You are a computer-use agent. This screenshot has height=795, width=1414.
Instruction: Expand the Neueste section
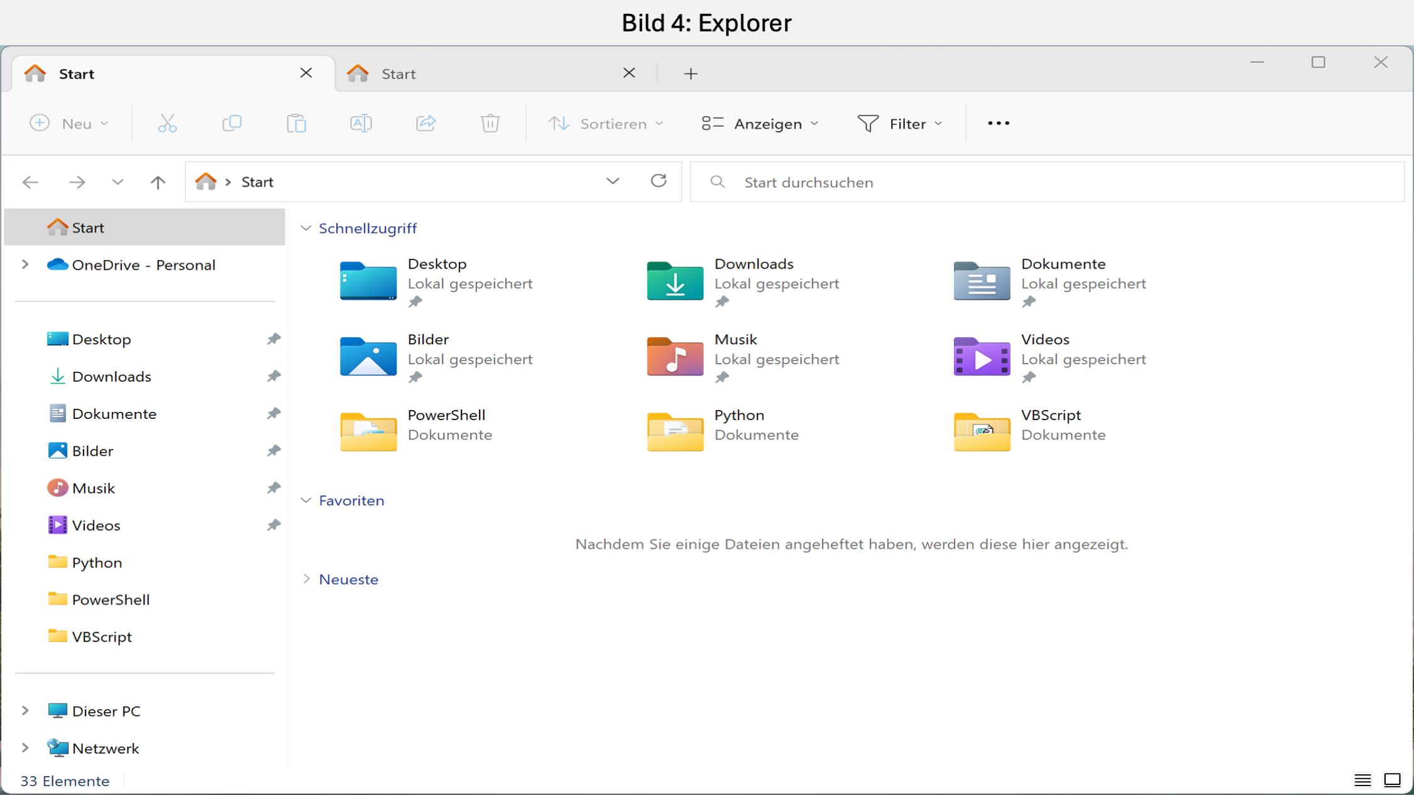(306, 579)
